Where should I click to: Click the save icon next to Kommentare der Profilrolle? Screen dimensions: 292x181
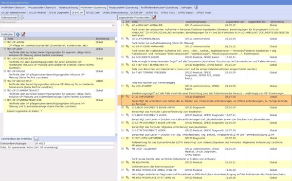point(36,139)
